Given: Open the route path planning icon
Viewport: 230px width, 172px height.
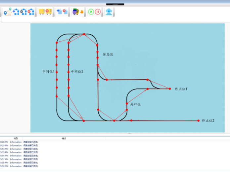Looking at the screenshot, I should tap(7, 12).
